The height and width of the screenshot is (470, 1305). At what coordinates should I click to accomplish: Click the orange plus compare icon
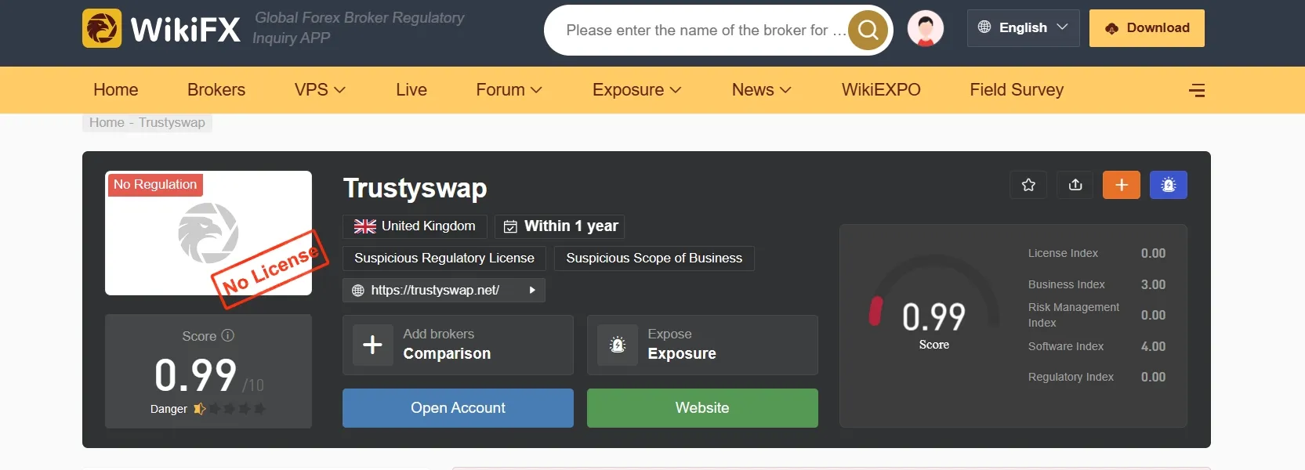(1122, 185)
